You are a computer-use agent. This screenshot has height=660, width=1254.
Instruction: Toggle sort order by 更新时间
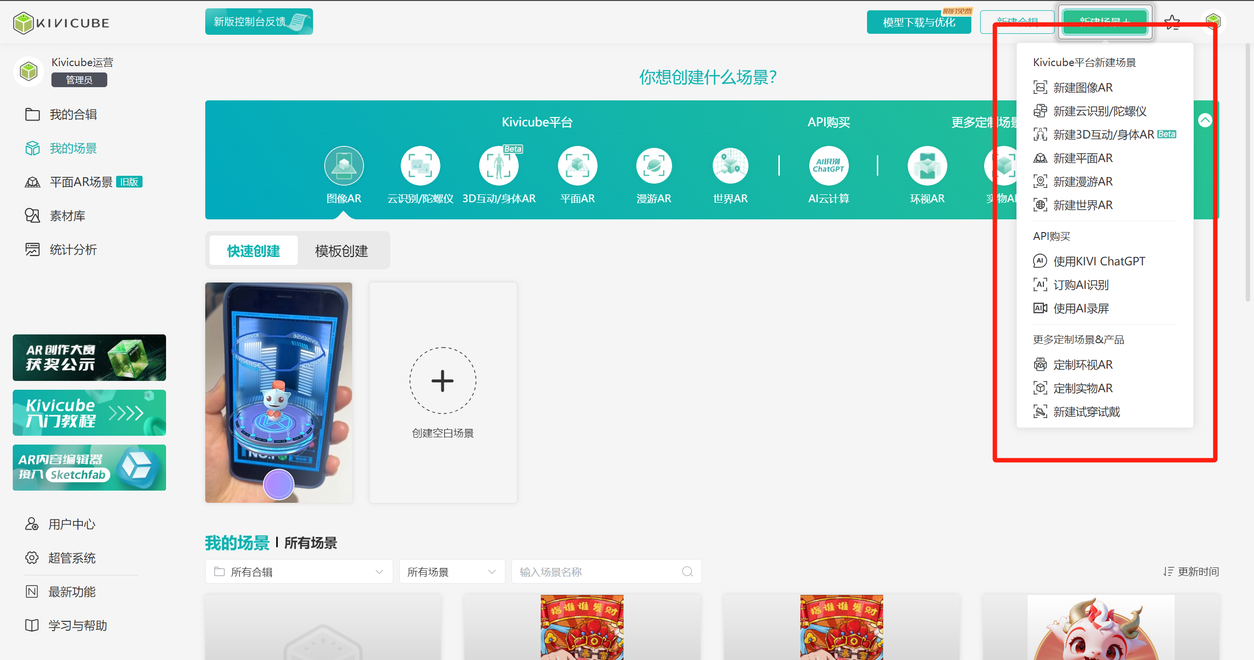click(x=1191, y=571)
